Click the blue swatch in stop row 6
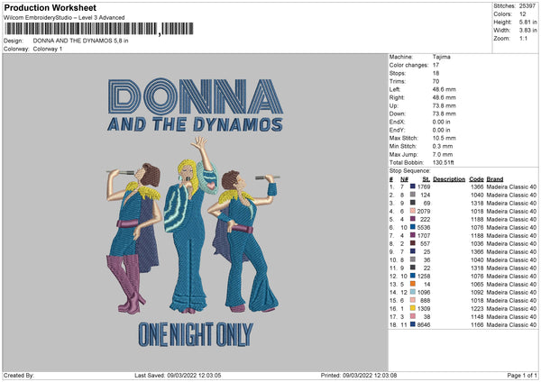This screenshot has height=382, width=541. tap(412, 227)
